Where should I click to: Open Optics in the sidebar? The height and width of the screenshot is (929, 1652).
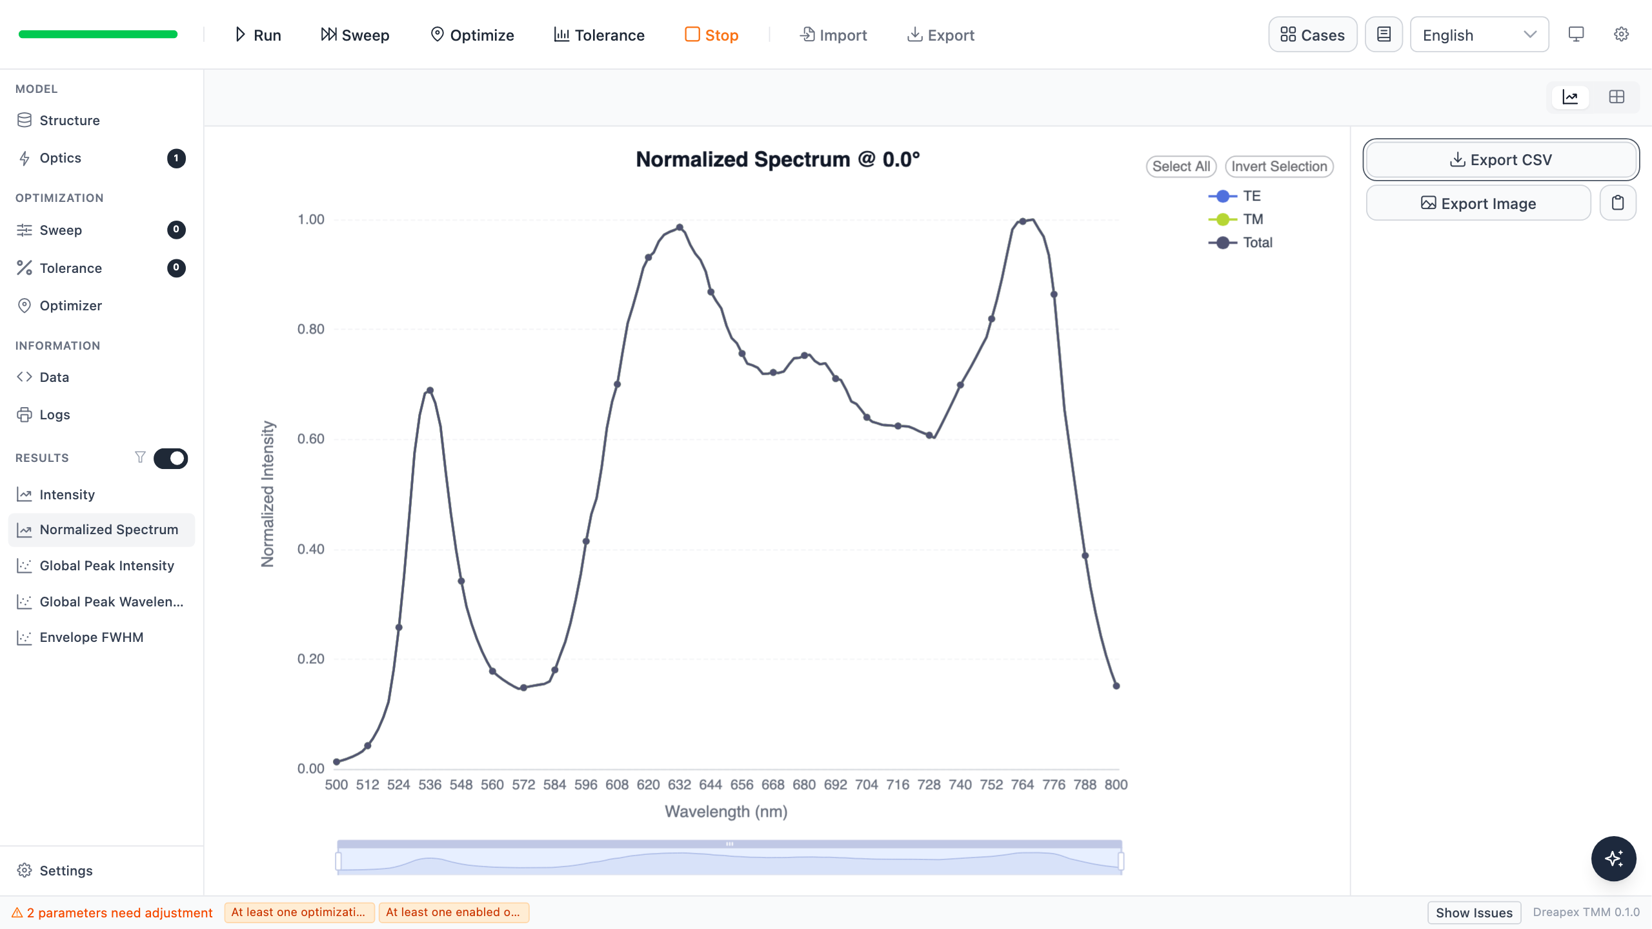click(101, 158)
